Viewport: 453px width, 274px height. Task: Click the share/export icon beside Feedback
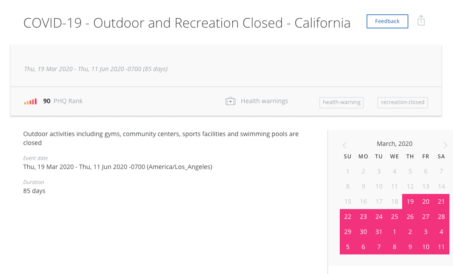pos(421,20)
